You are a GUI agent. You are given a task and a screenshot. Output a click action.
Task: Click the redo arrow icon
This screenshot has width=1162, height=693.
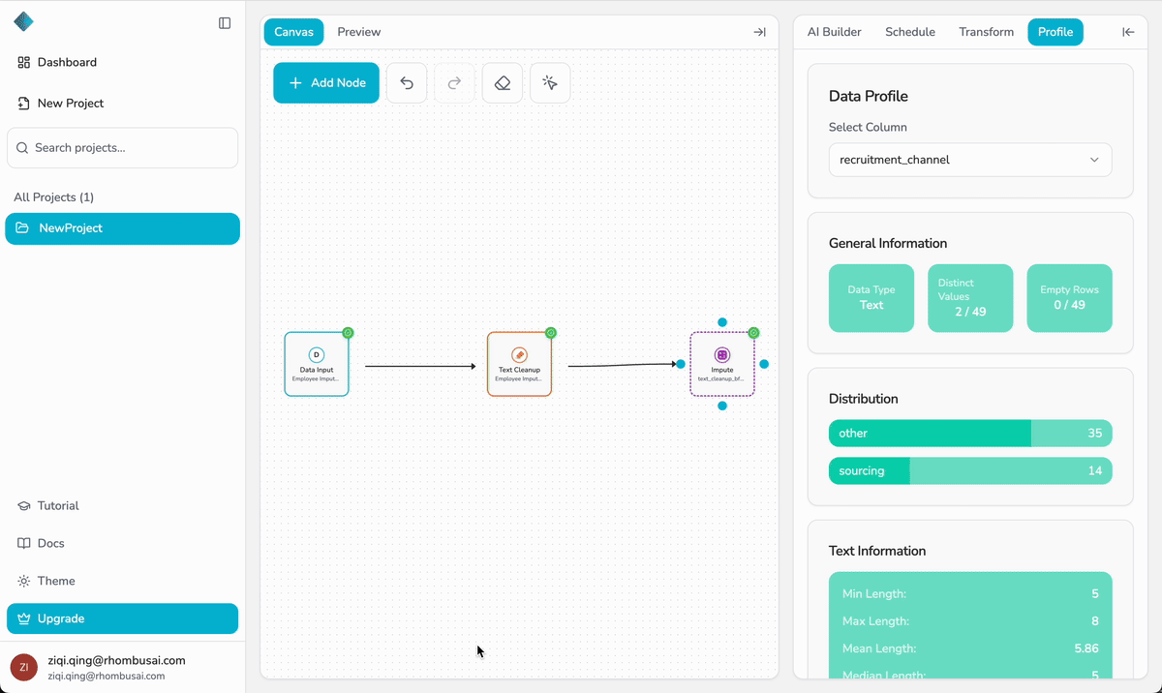454,83
